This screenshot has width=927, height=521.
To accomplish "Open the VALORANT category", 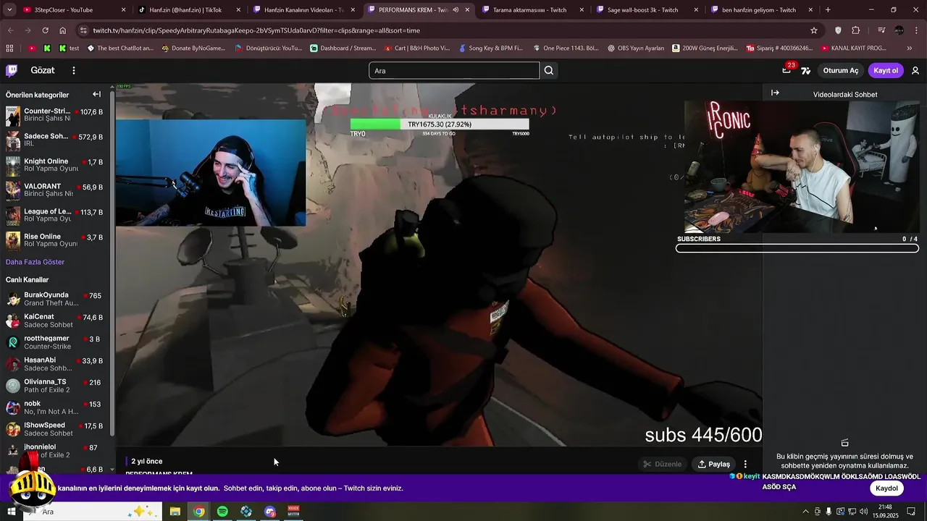I will (x=55, y=190).
